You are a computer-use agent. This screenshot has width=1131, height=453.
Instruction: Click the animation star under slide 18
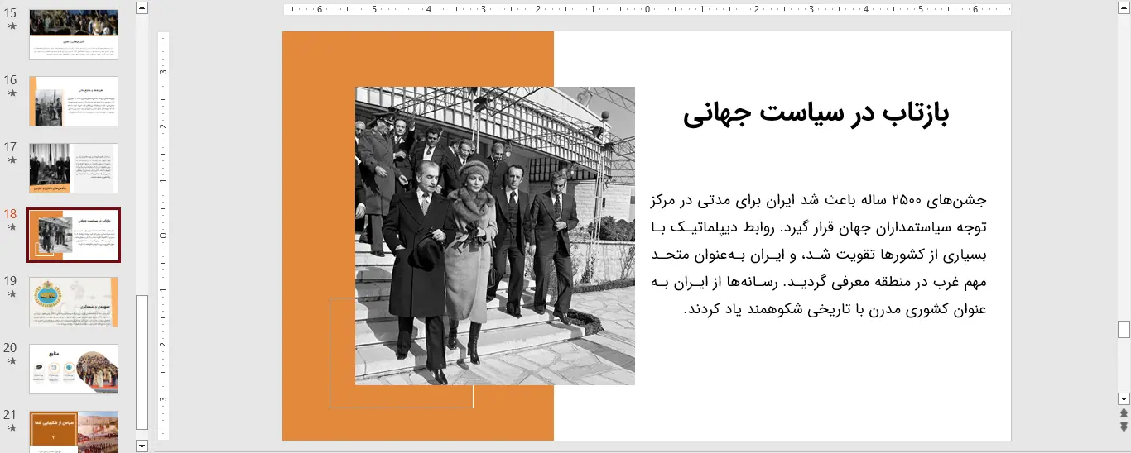(12, 227)
